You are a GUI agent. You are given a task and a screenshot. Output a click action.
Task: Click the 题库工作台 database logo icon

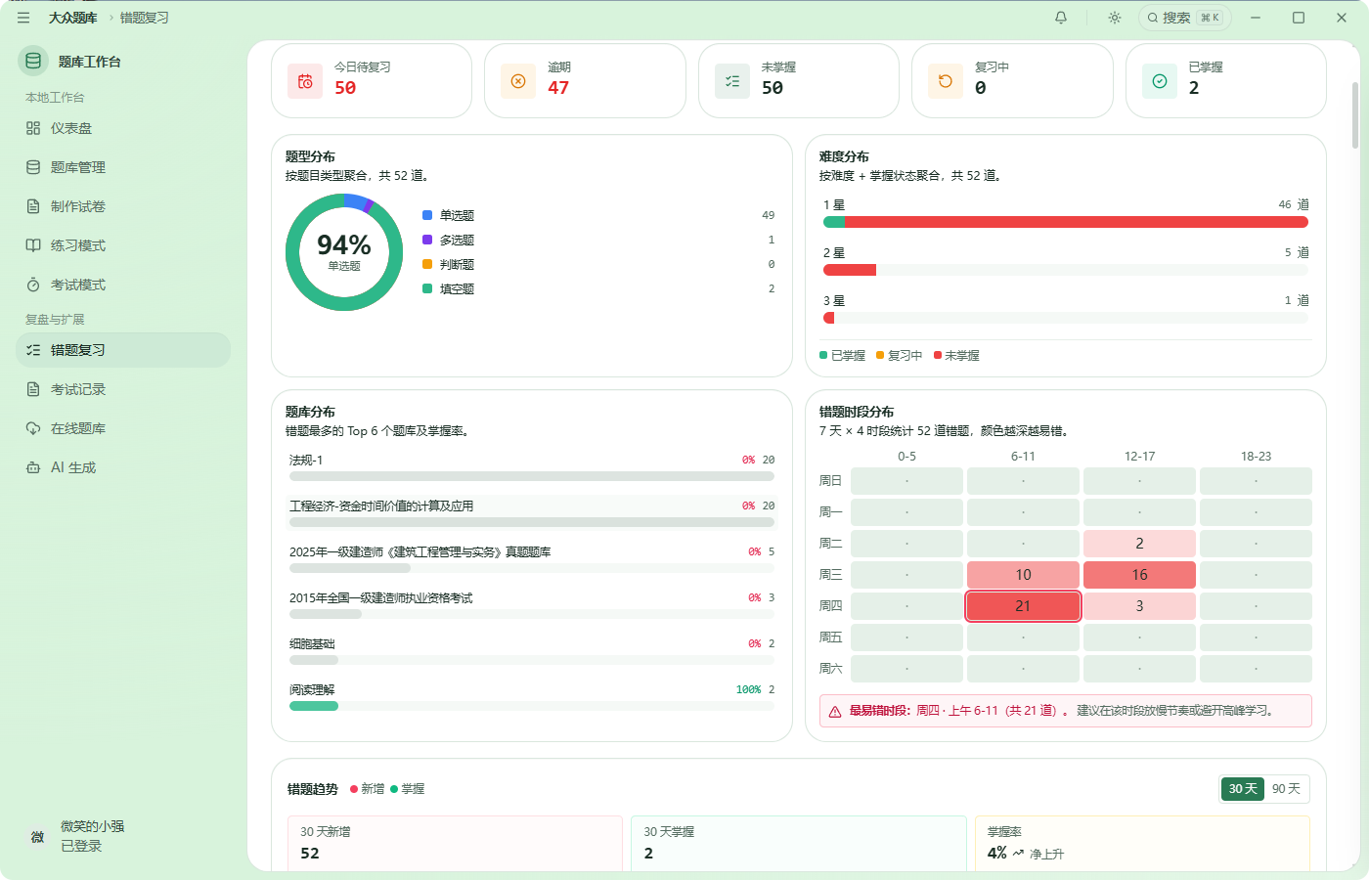33,62
